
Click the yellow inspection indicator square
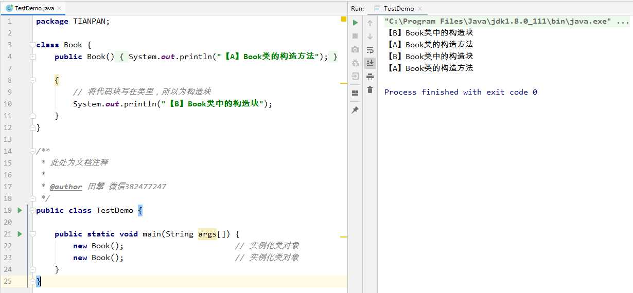point(344,20)
